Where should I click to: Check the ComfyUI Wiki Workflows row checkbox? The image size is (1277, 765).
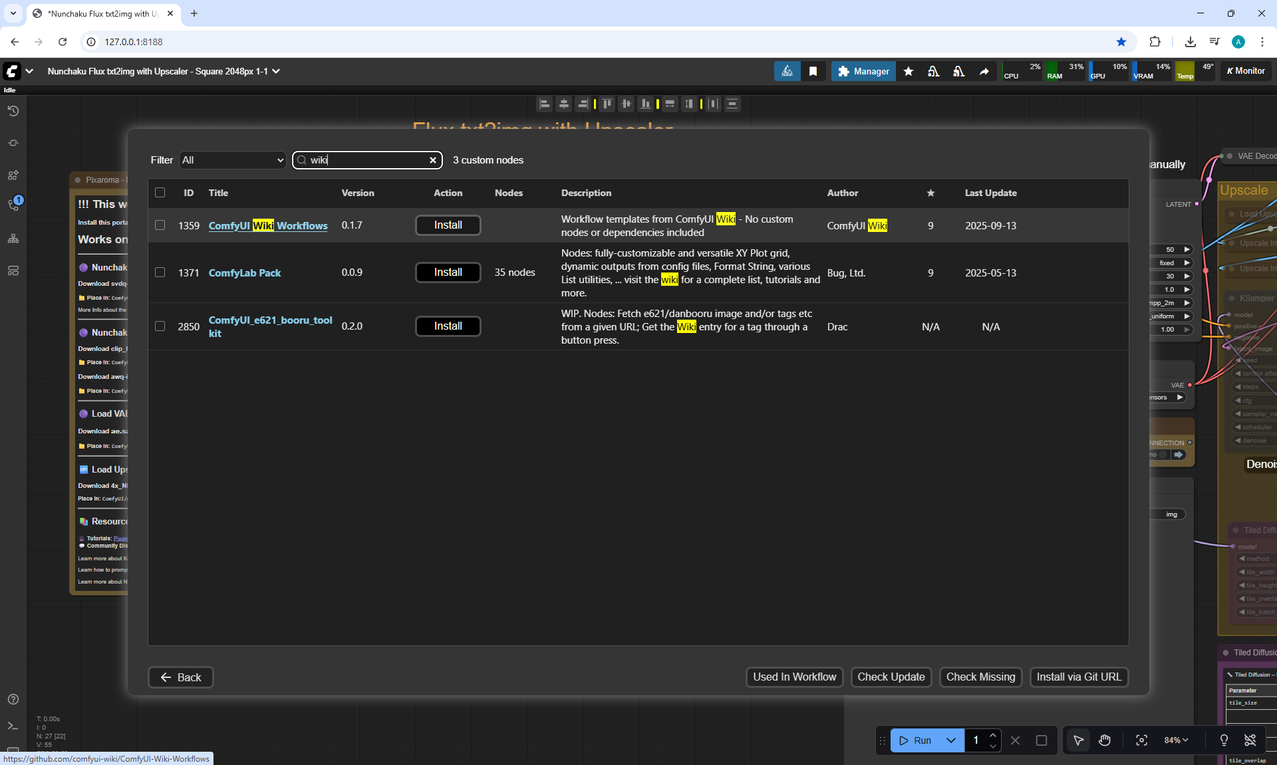tap(160, 225)
